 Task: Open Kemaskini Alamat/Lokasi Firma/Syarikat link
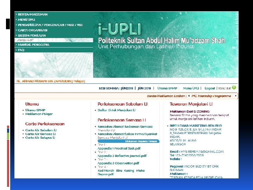coord(127,134)
